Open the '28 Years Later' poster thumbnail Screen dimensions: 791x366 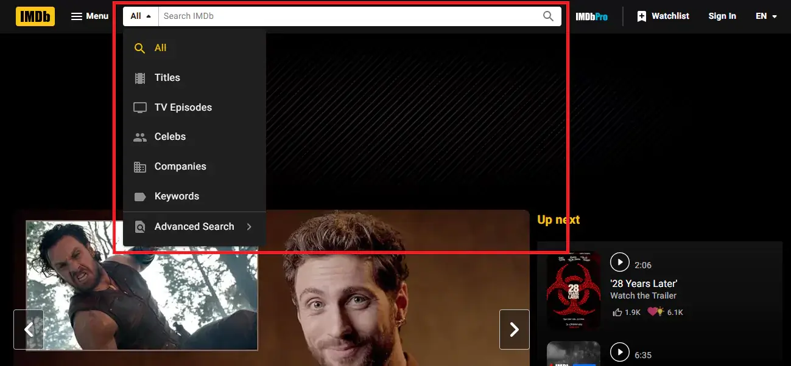click(x=573, y=290)
